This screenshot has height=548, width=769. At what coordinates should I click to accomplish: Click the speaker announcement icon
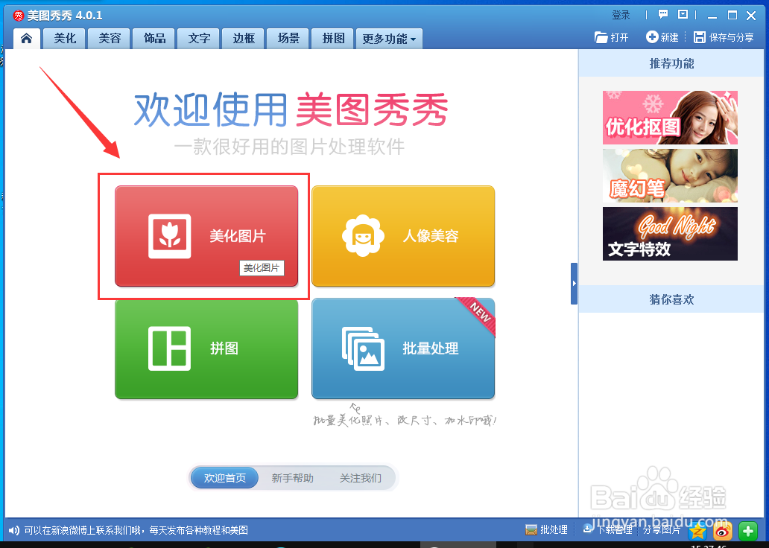[14, 530]
